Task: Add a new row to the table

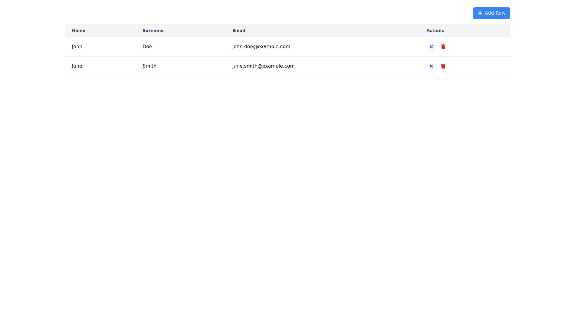Action: click(491, 13)
